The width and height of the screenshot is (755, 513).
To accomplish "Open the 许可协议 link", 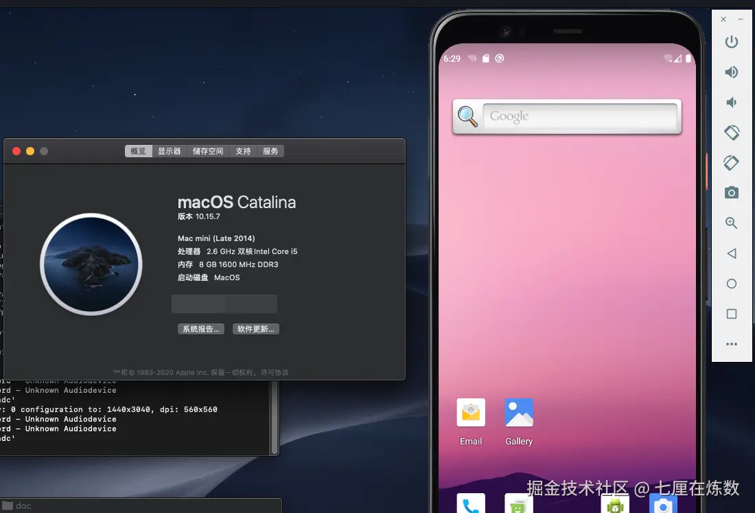I will tap(275, 372).
